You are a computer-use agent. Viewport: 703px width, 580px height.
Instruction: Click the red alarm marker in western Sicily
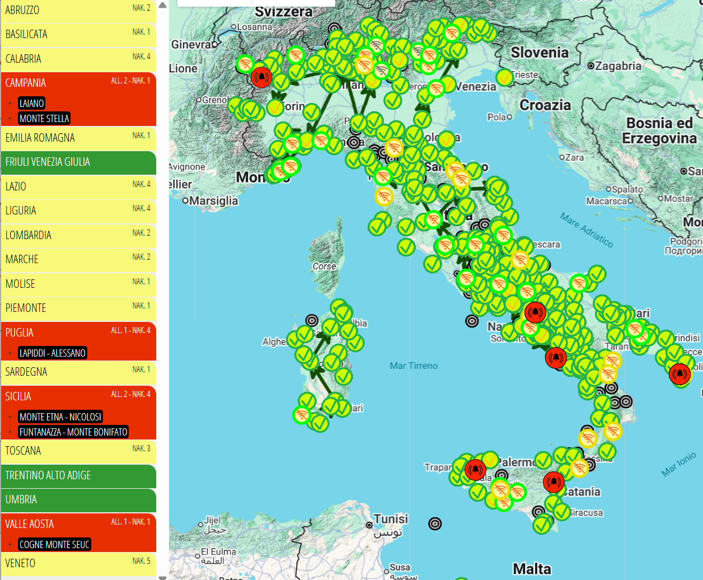(x=475, y=469)
